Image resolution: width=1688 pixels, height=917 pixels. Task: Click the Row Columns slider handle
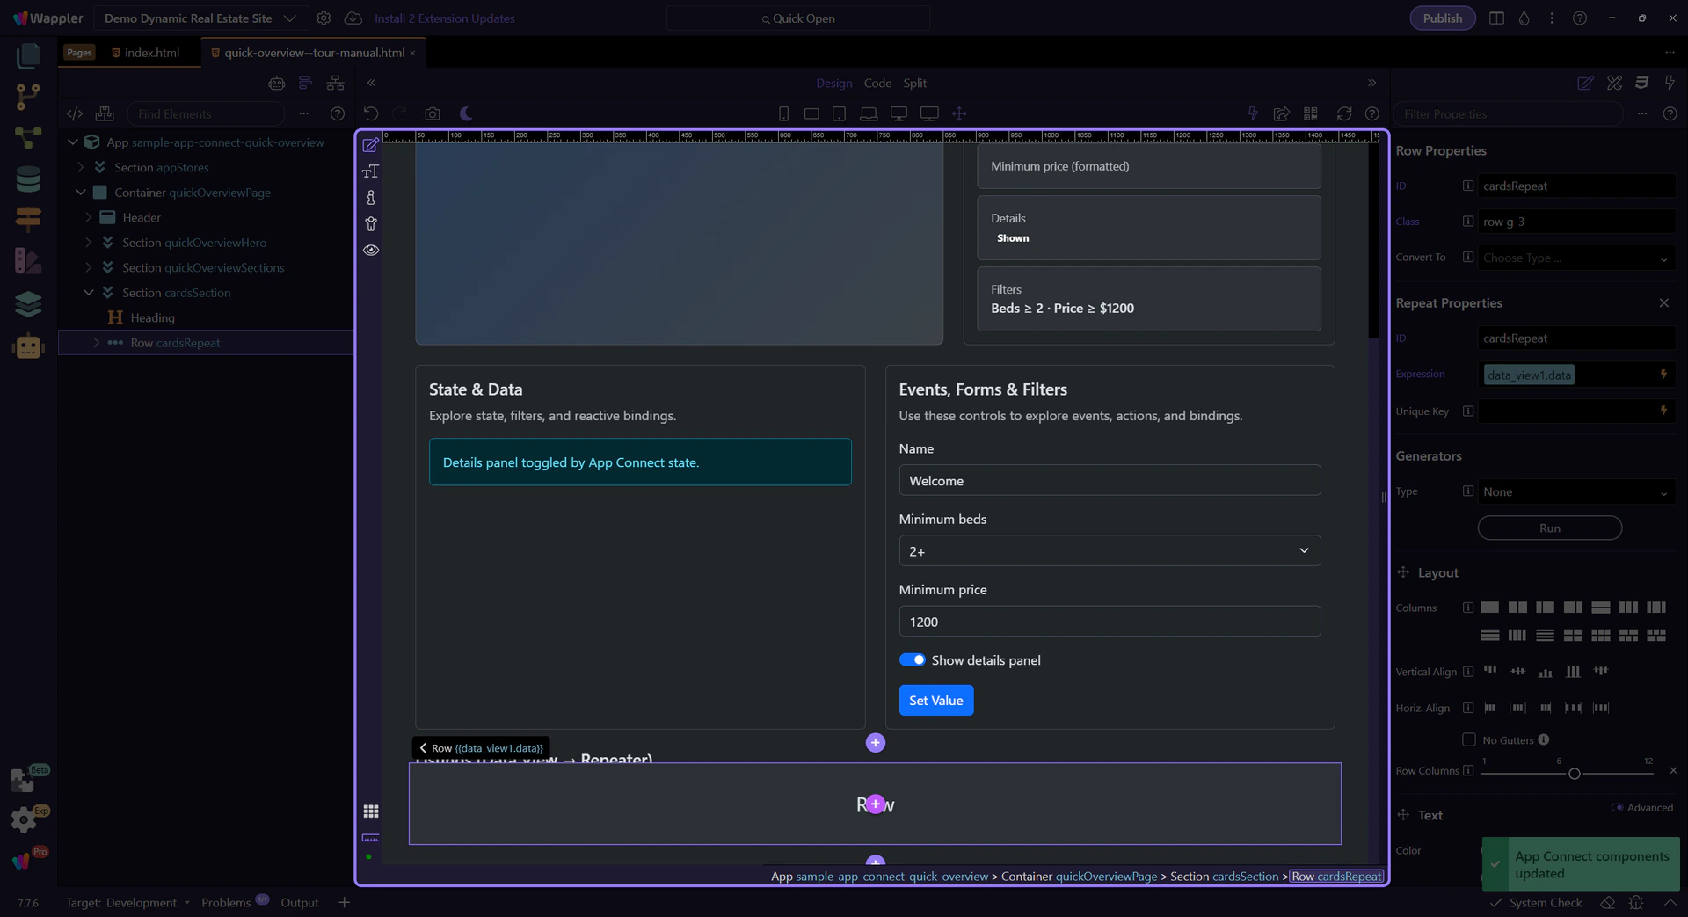pos(1574,774)
